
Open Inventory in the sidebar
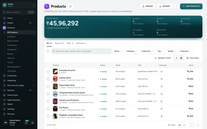[11, 37]
